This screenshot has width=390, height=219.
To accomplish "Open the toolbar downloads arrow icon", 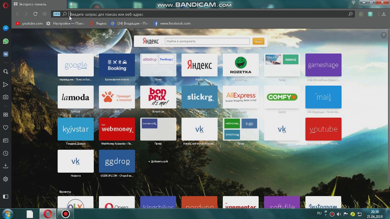I will [x=384, y=14].
